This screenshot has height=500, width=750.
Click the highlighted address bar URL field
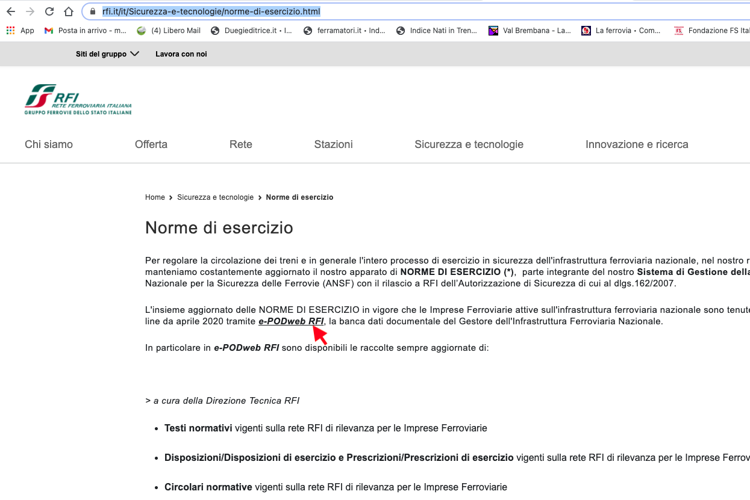pyautogui.click(x=211, y=10)
